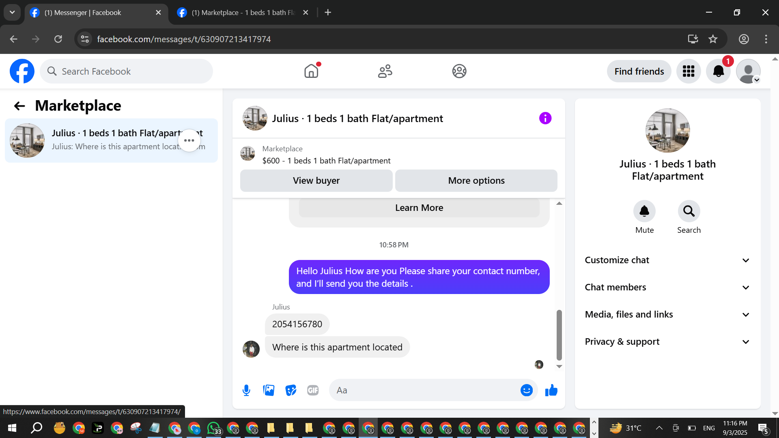Viewport: 779px width, 438px height.
Task: Open the Friends icon in top navigation
Action: (x=385, y=71)
